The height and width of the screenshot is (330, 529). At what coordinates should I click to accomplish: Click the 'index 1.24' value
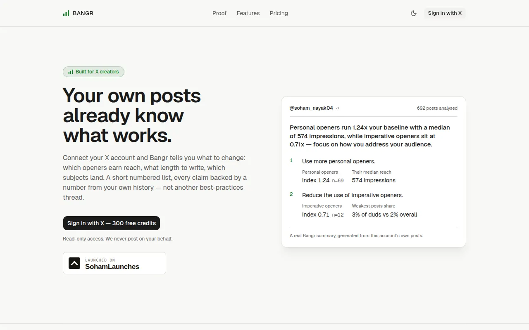tap(316, 180)
